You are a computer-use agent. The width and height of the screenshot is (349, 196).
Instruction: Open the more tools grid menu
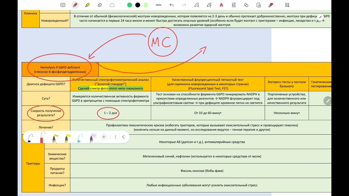coord(287,5)
